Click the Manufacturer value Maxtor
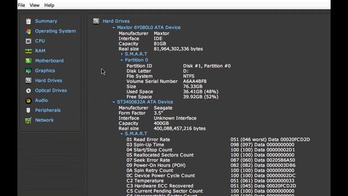This screenshot has height=196, width=348. pyautogui.click(x=161, y=33)
